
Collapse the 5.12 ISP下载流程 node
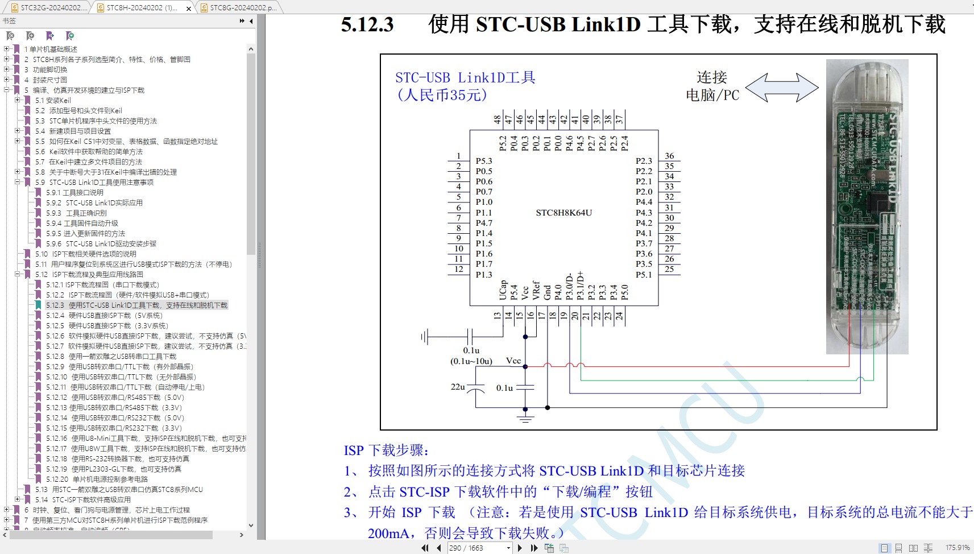point(18,274)
